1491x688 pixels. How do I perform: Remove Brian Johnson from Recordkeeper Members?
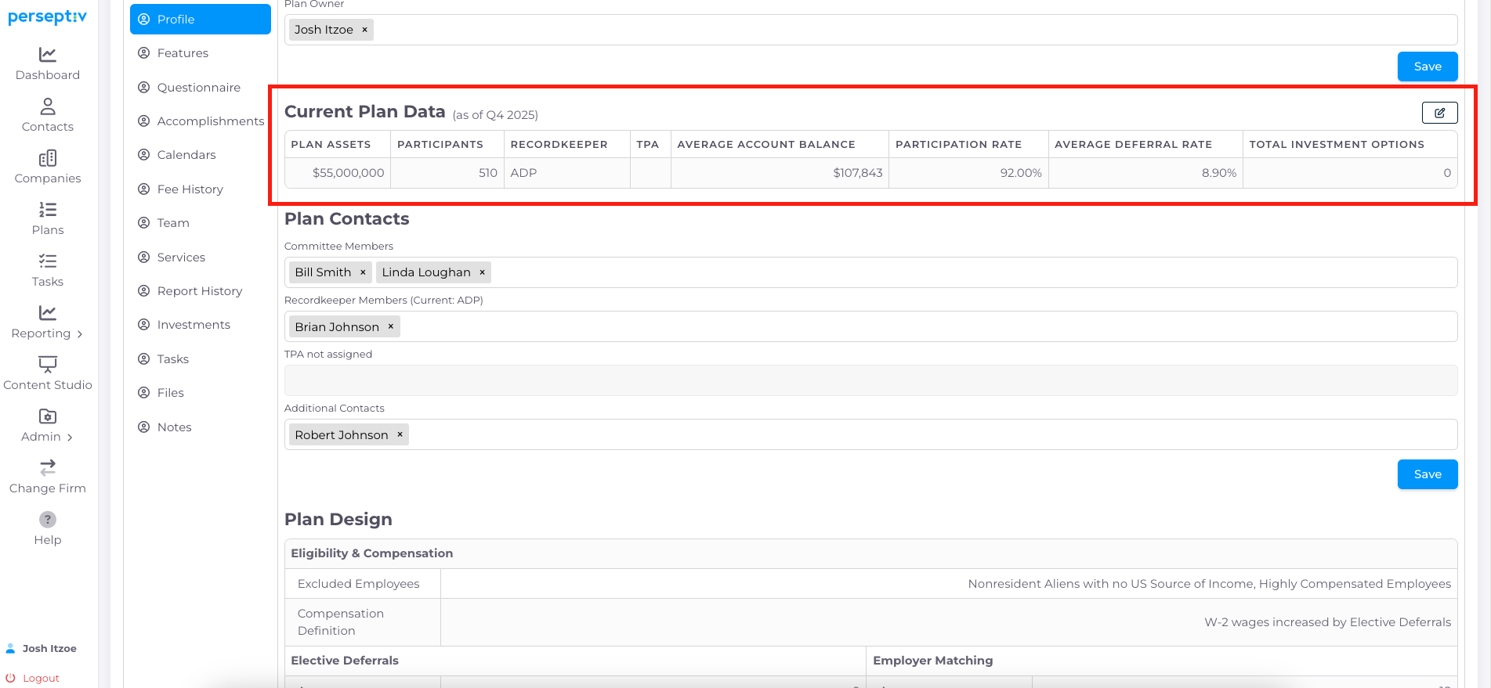click(390, 326)
